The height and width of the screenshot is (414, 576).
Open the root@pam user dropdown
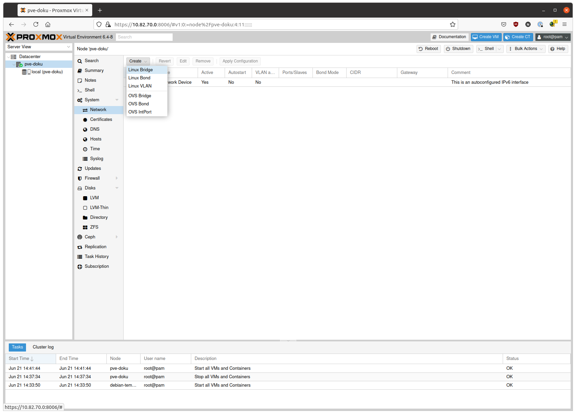(553, 37)
